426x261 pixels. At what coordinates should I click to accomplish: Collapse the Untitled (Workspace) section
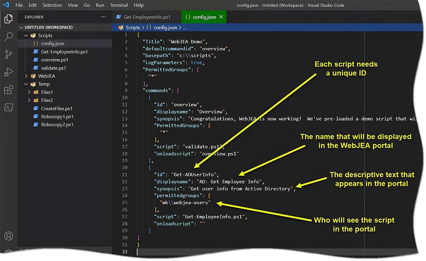click(x=21, y=27)
